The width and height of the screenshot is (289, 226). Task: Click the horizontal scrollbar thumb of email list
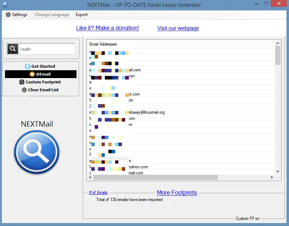[156, 177]
